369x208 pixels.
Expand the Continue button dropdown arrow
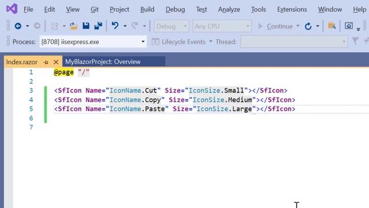(x=298, y=26)
